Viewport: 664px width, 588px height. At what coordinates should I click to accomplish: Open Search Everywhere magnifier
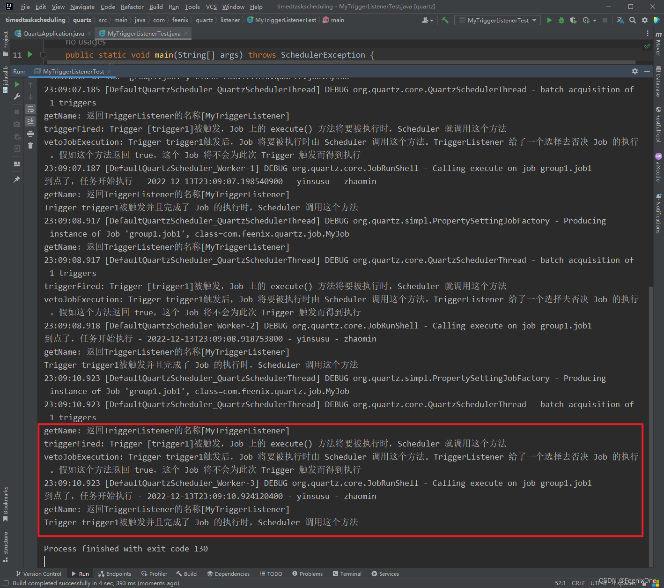pos(633,20)
